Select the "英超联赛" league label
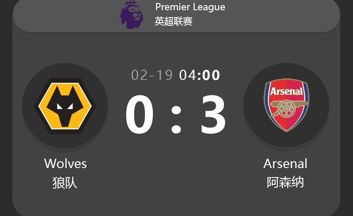The width and height of the screenshot is (353, 216). point(174,21)
